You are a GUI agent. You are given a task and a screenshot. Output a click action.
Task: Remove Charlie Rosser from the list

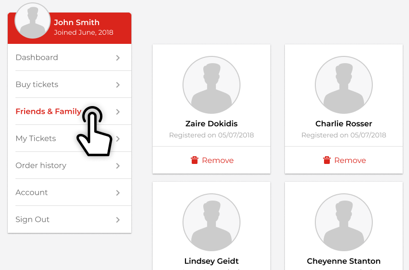click(344, 160)
